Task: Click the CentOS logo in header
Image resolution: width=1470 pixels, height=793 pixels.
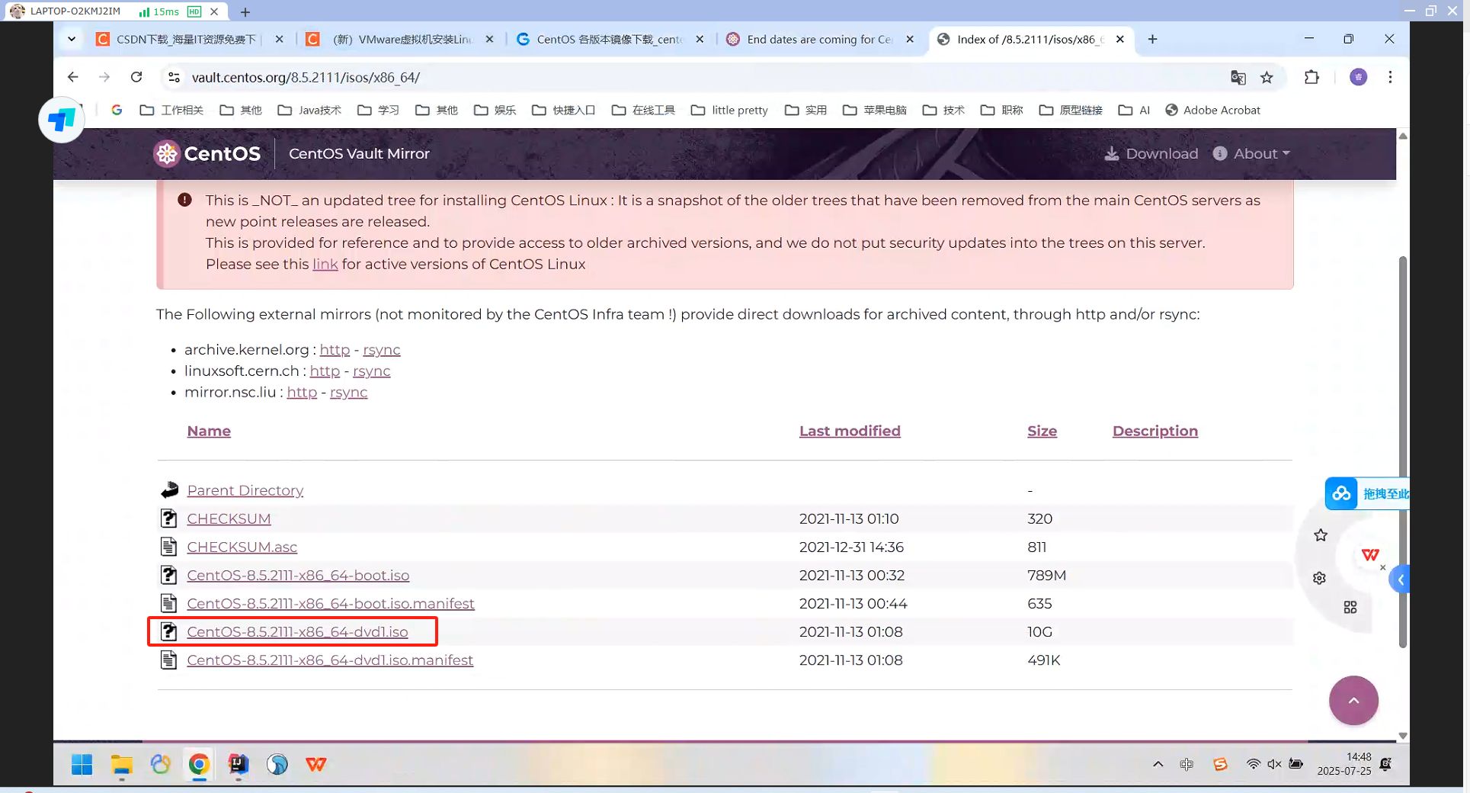Action: (x=207, y=153)
